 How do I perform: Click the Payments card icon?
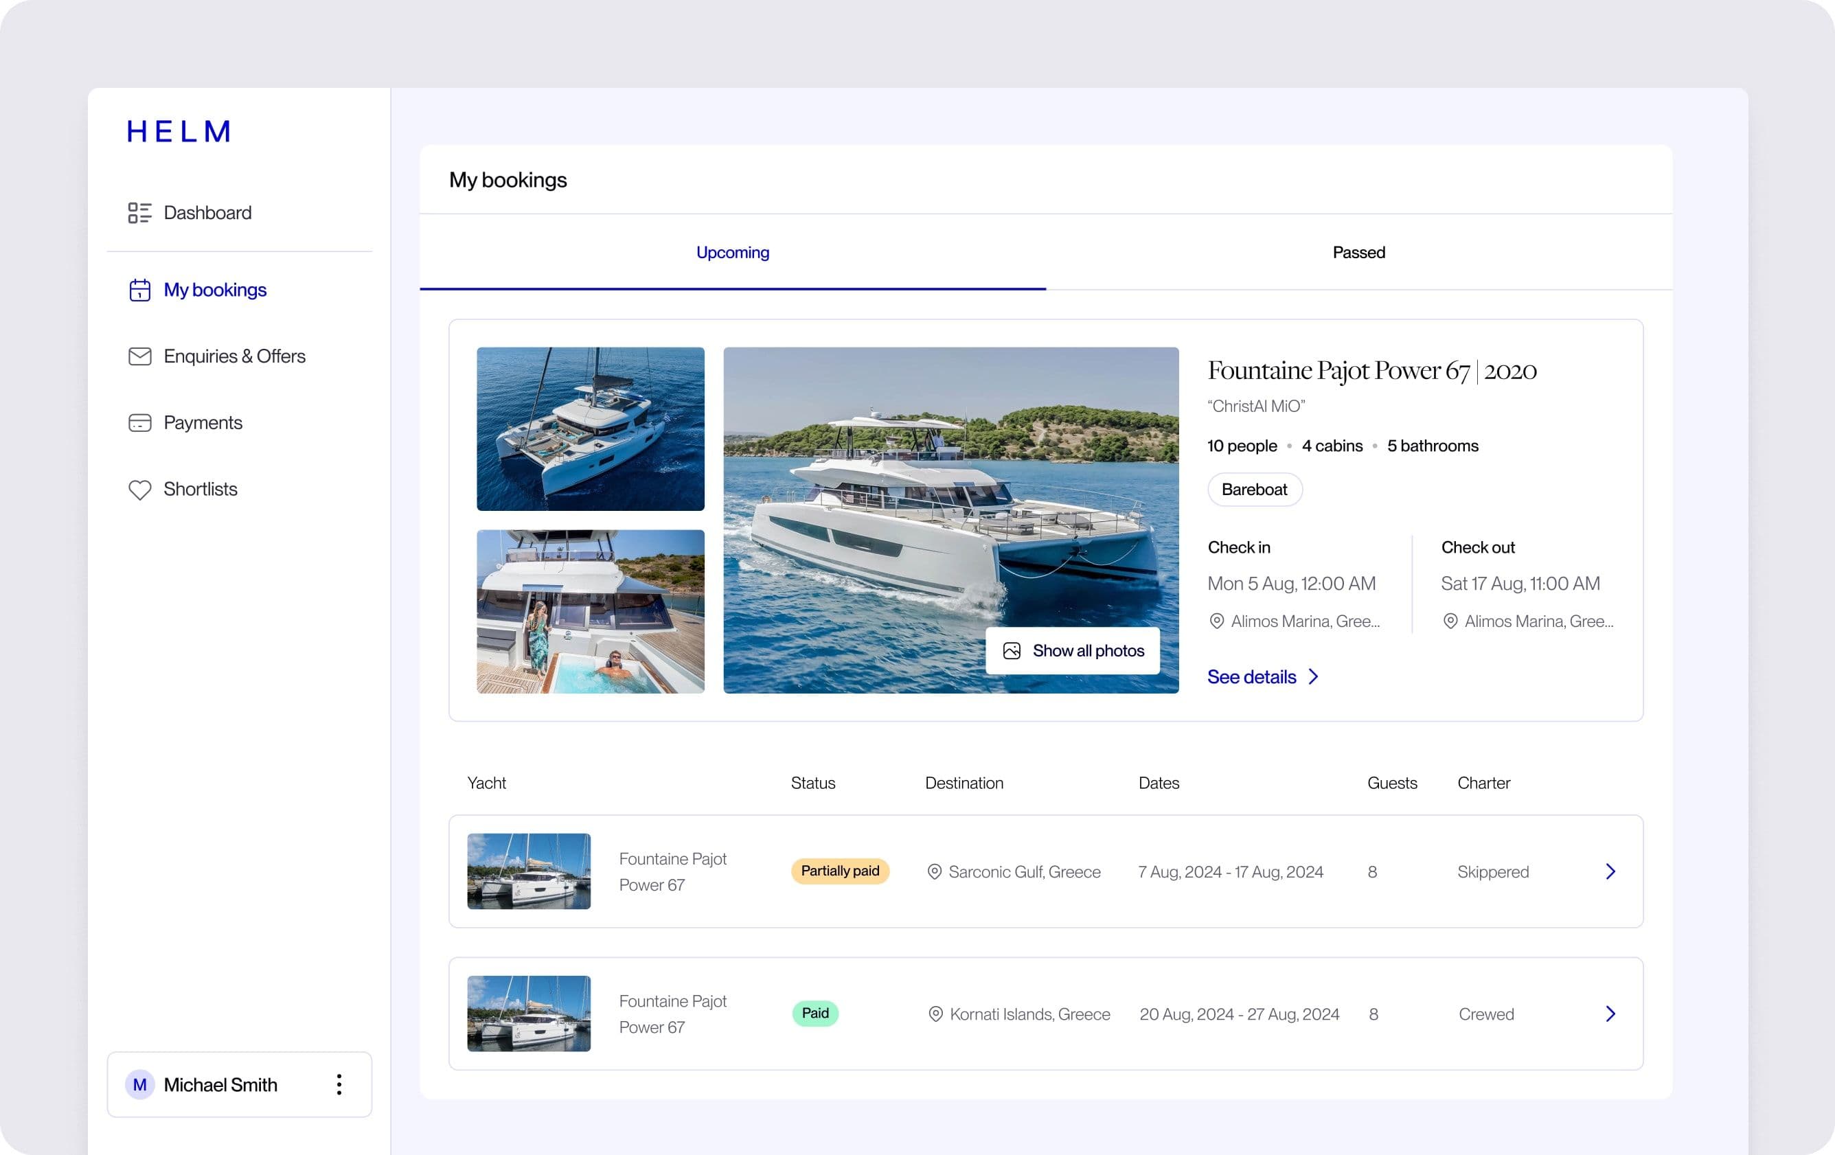click(x=139, y=423)
